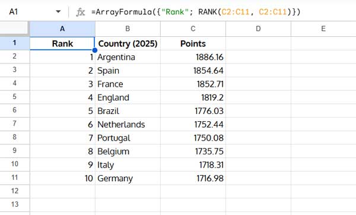
Task: Click rank cell 5 beside Brazil
Action: point(62,110)
